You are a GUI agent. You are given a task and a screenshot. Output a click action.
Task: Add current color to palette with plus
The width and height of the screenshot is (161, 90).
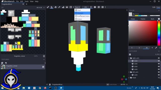152,48
